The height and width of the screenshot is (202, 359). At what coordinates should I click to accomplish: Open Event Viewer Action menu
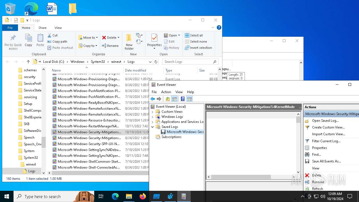(166, 92)
